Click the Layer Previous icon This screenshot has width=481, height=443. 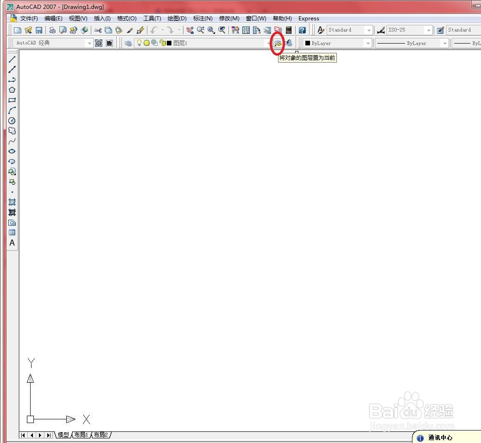(288, 43)
